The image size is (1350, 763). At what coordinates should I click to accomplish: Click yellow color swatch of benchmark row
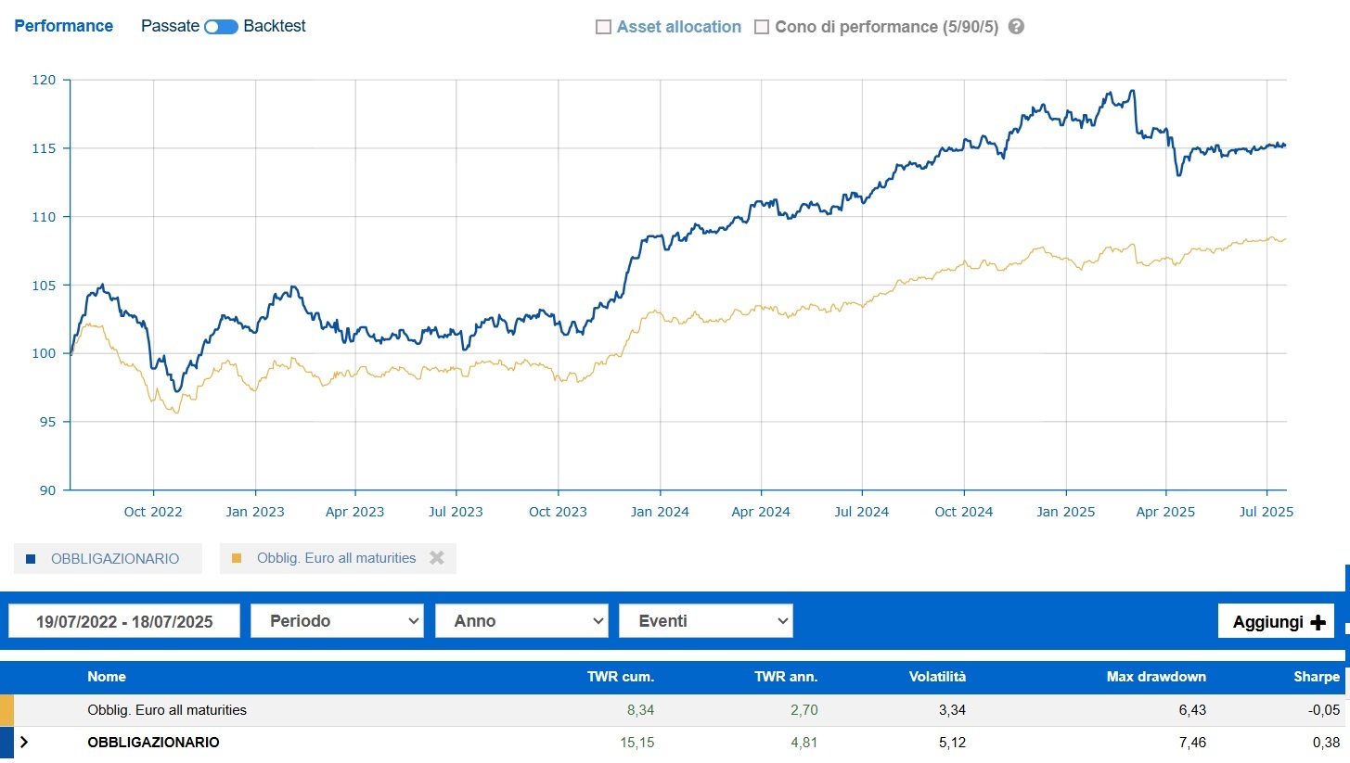pos(6,710)
